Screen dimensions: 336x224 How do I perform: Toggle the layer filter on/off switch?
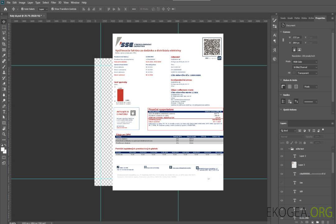[x=323, y=130]
